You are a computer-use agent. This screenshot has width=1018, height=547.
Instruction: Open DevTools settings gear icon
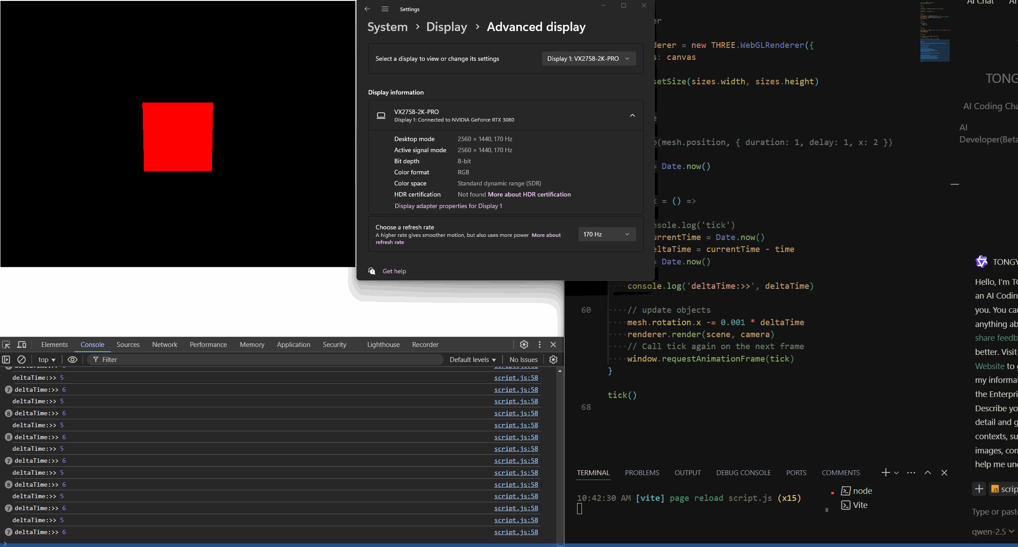click(524, 344)
